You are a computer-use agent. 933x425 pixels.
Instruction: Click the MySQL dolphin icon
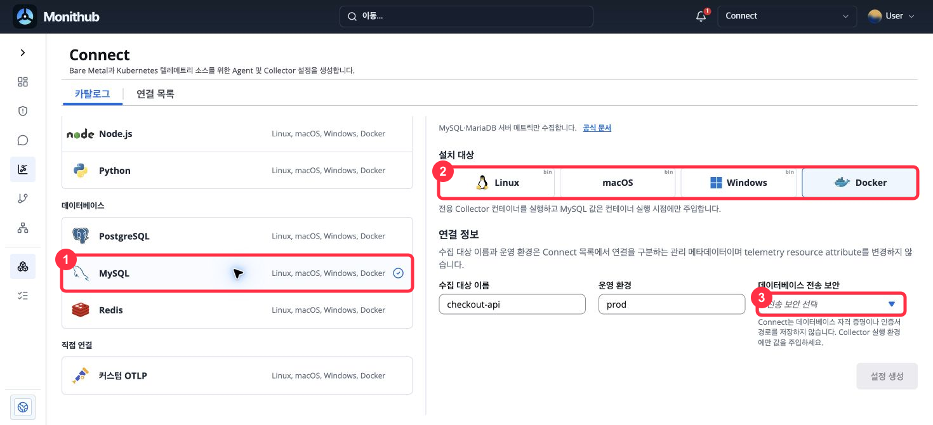click(x=80, y=273)
